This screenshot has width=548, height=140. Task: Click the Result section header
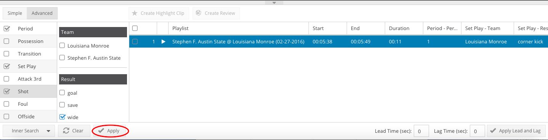[x=93, y=79]
